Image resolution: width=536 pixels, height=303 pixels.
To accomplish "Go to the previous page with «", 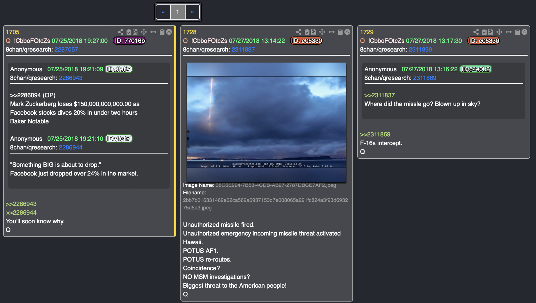I will coord(163,12).
